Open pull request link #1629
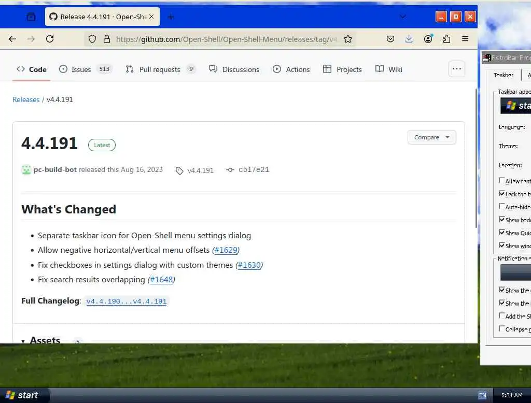The width and height of the screenshot is (531, 403). tap(226, 250)
